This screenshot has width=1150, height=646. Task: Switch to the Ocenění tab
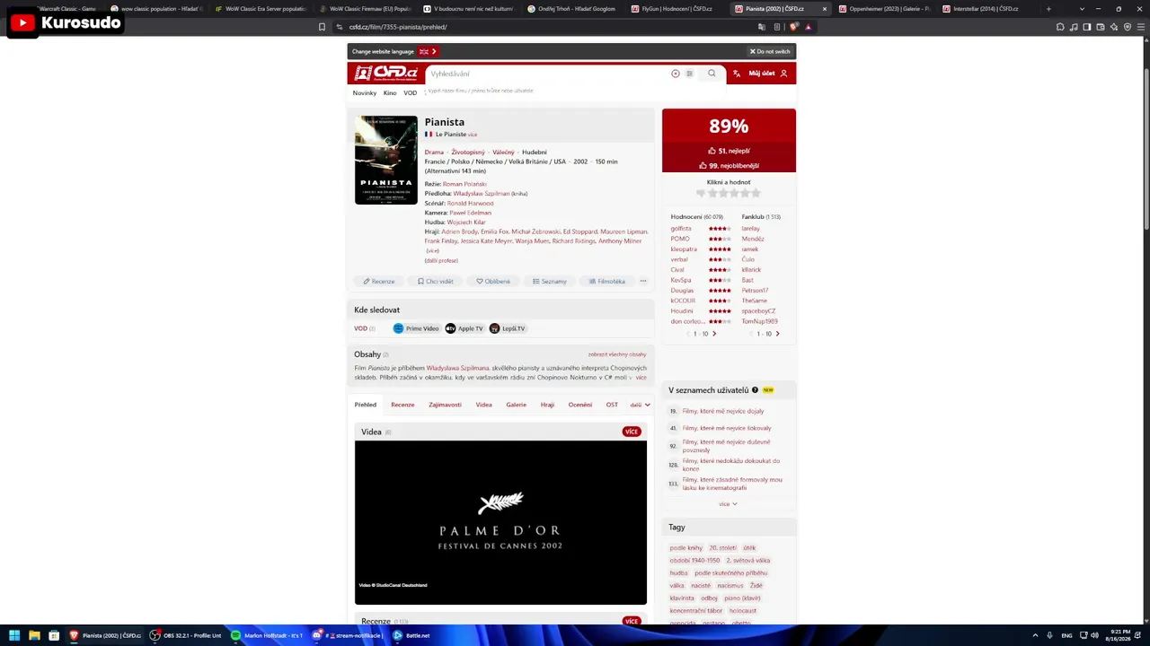coord(579,405)
